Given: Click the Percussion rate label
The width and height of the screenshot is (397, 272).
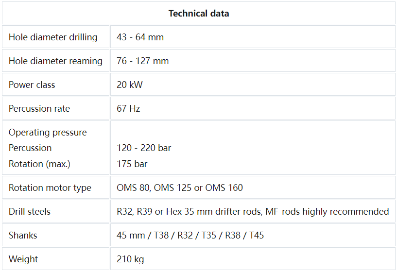Looking at the screenshot, I should point(39,109).
